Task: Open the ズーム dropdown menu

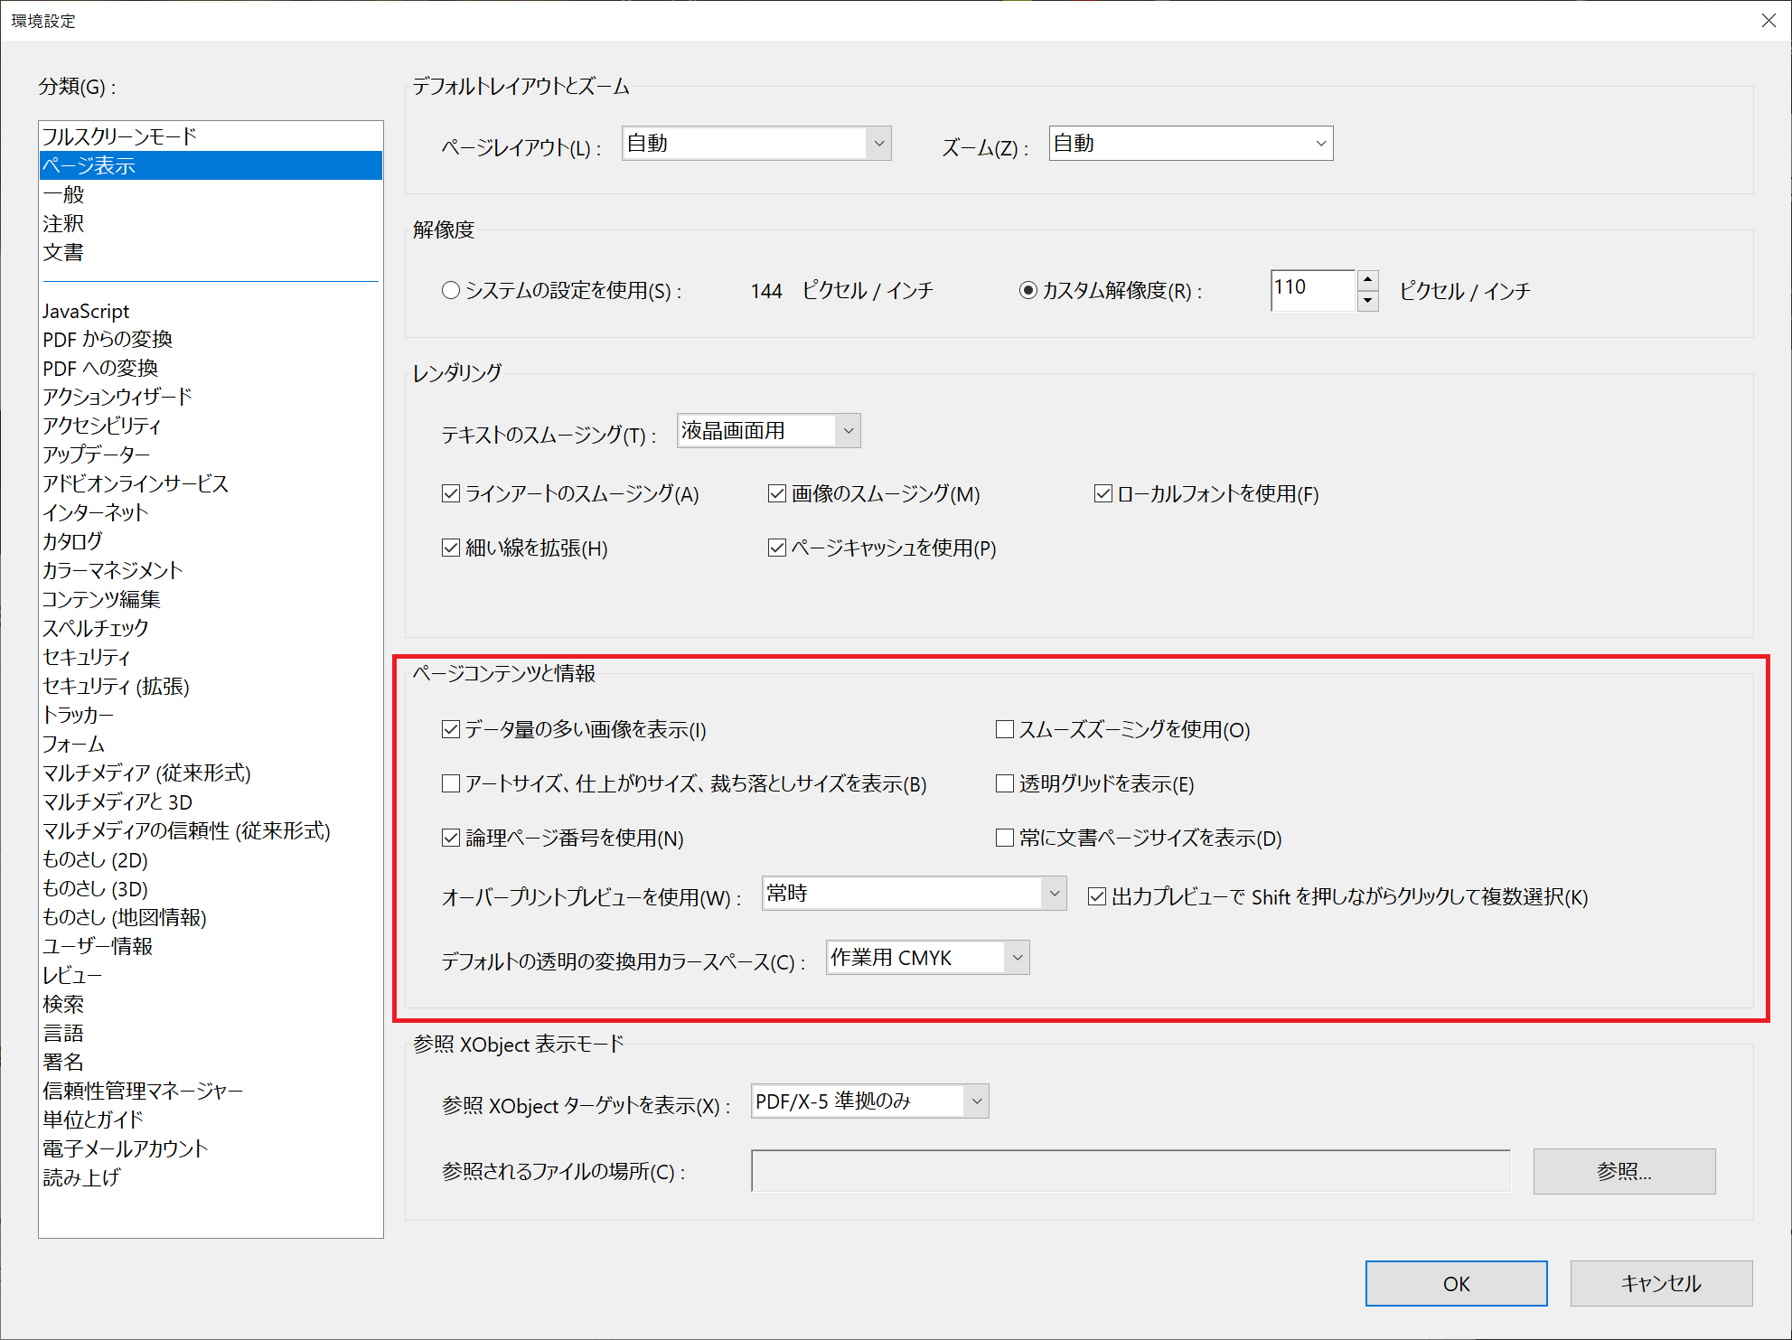Action: pos(1320,143)
